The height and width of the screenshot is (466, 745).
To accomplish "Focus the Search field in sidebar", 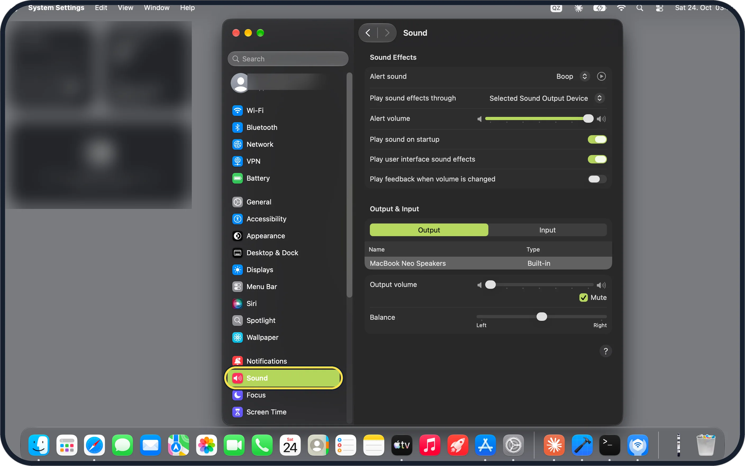I will point(288,59).
